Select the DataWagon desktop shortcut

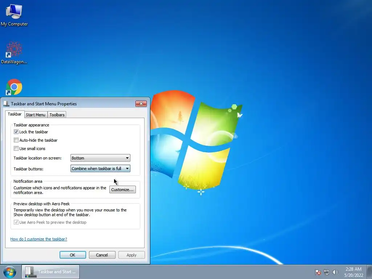pos(14,53)
